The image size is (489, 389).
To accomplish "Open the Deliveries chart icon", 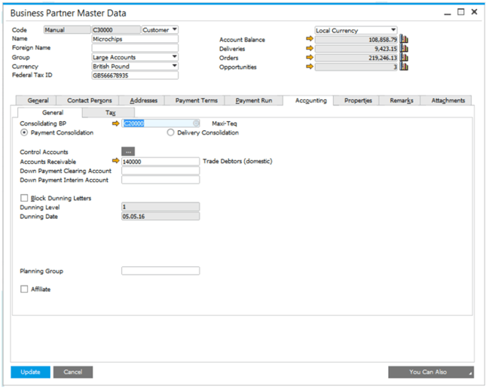I will (x=404, y=49).
